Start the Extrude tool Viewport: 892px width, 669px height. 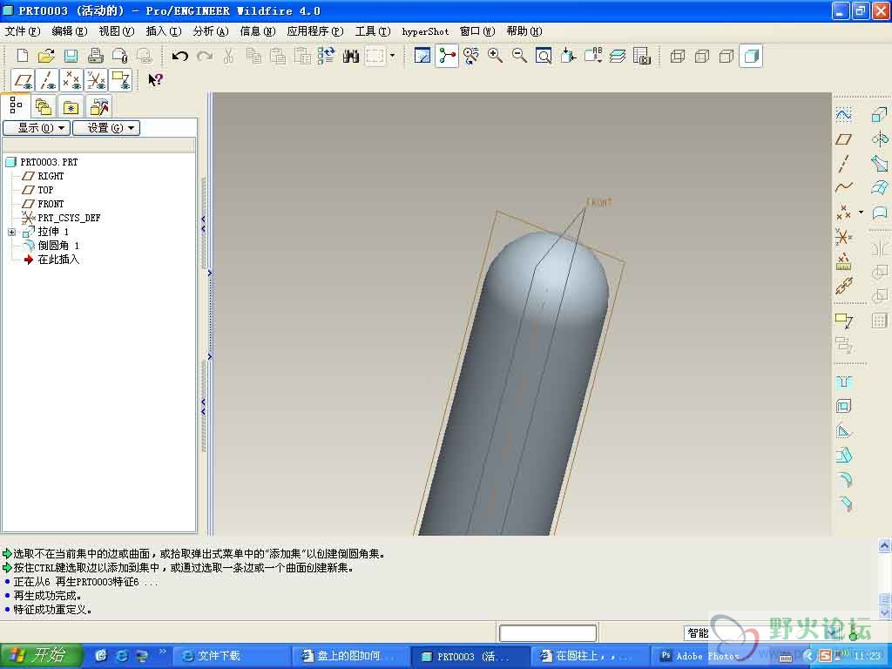pos(880,115)
